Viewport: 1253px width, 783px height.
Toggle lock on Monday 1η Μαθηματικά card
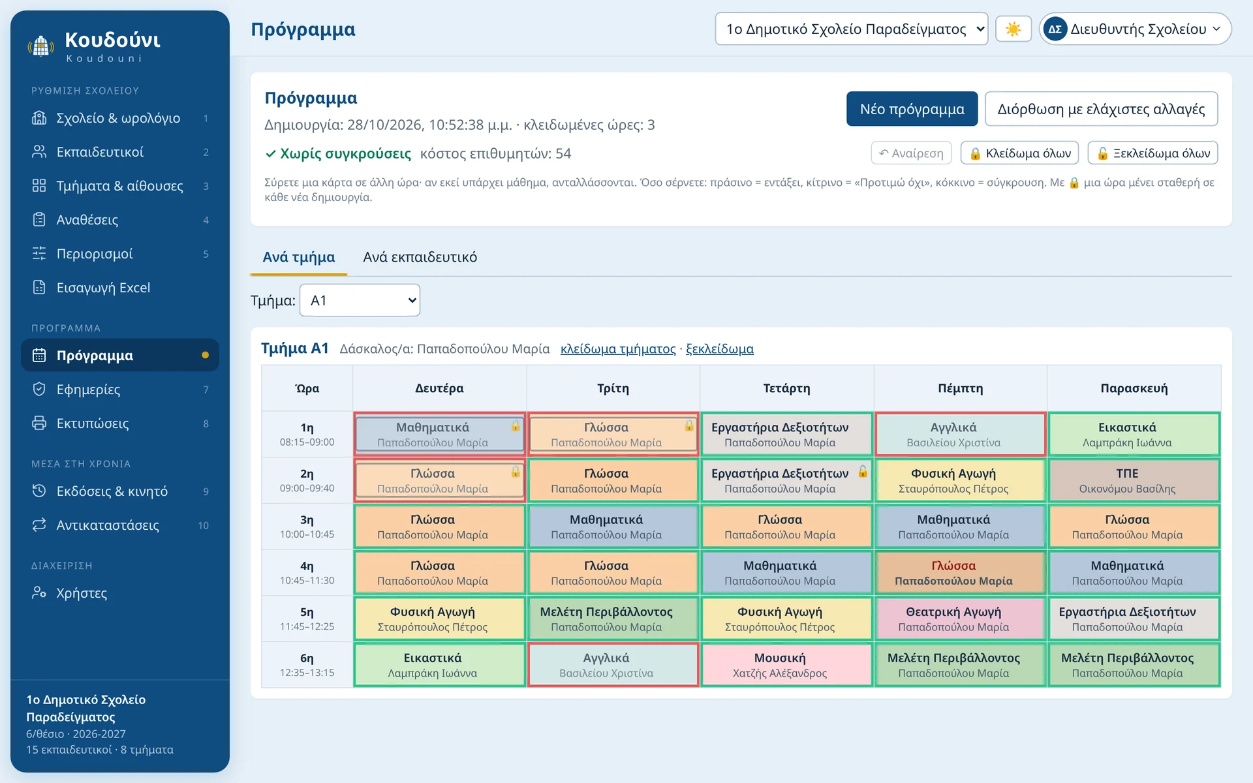(516, 426)
